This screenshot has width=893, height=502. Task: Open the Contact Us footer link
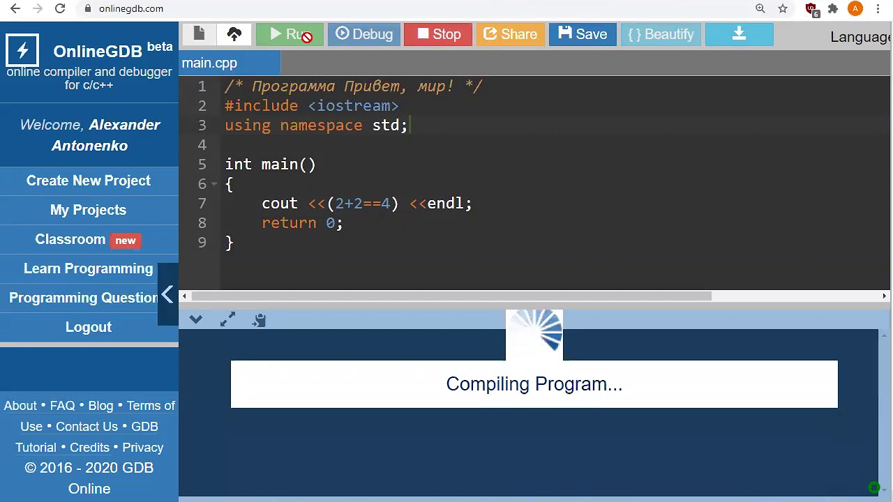click(87, 427)
